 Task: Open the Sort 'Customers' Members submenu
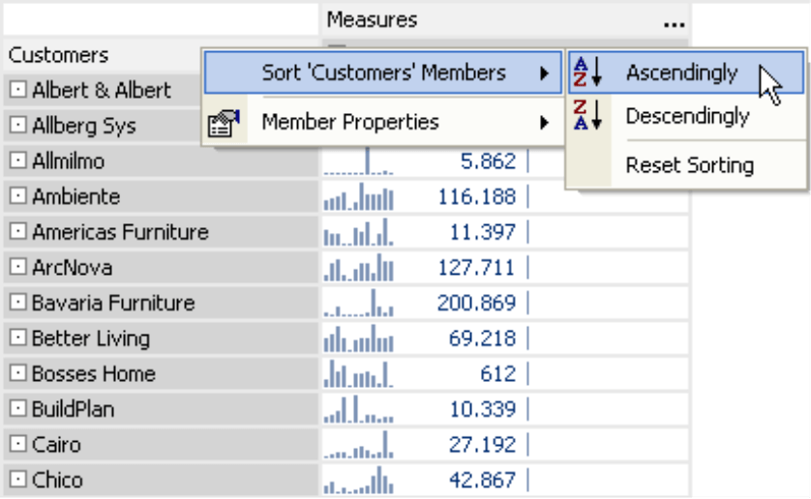pos(383,73)
